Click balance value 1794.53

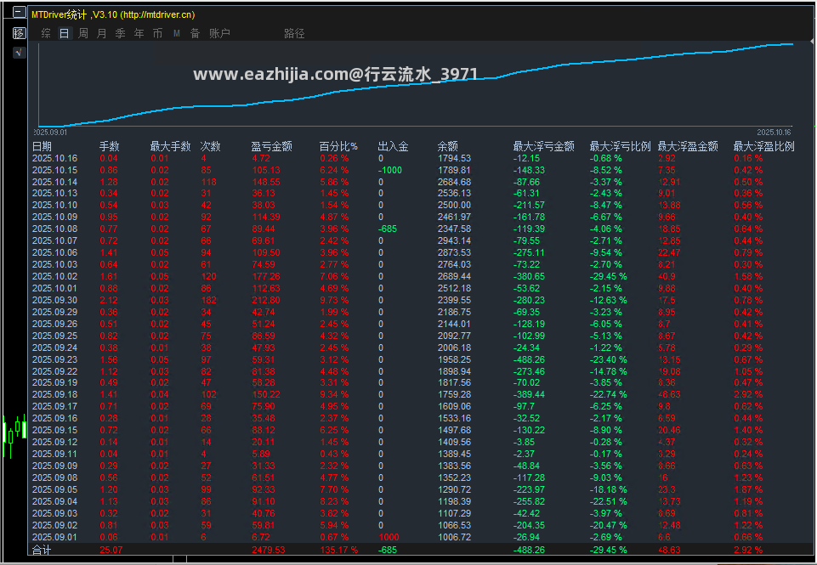(x=454, y=158)
